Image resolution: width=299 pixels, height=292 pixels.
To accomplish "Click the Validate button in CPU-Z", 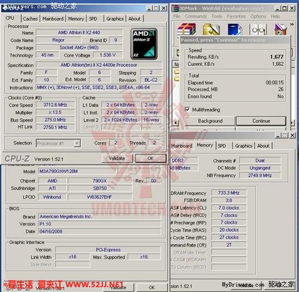I will [x=117, y=159].
